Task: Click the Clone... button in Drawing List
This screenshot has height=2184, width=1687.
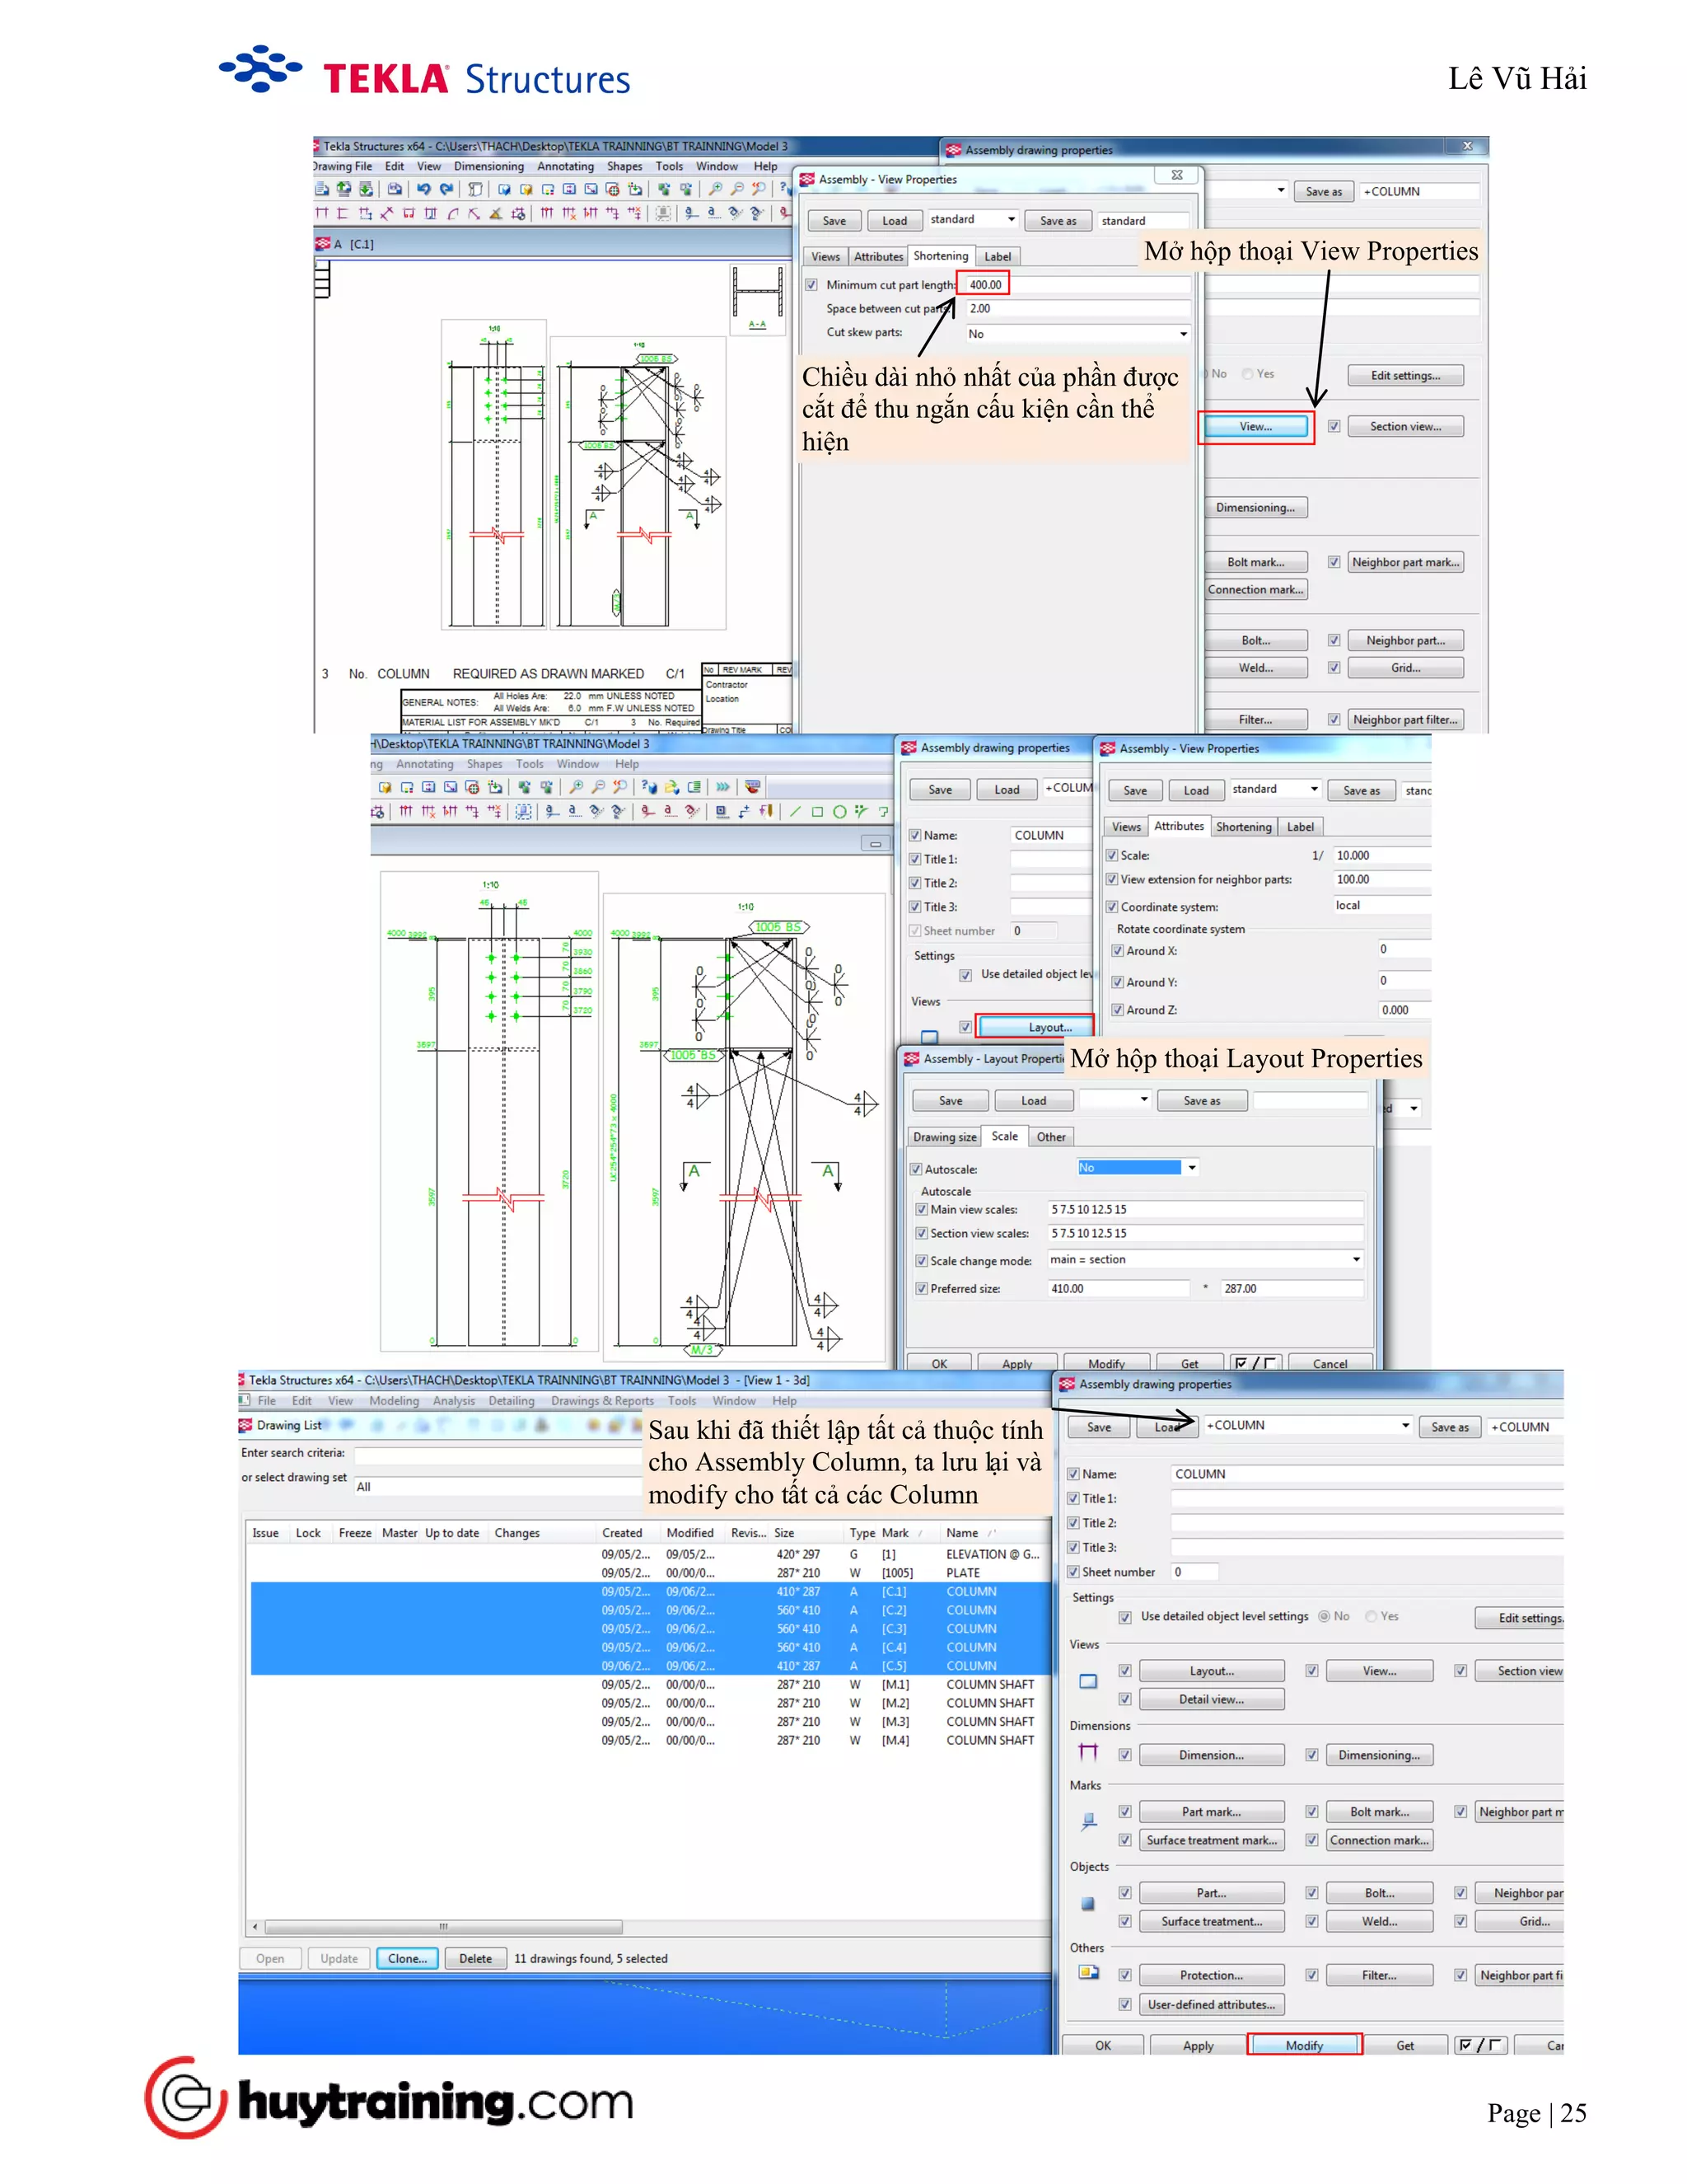Action: 407,1958
